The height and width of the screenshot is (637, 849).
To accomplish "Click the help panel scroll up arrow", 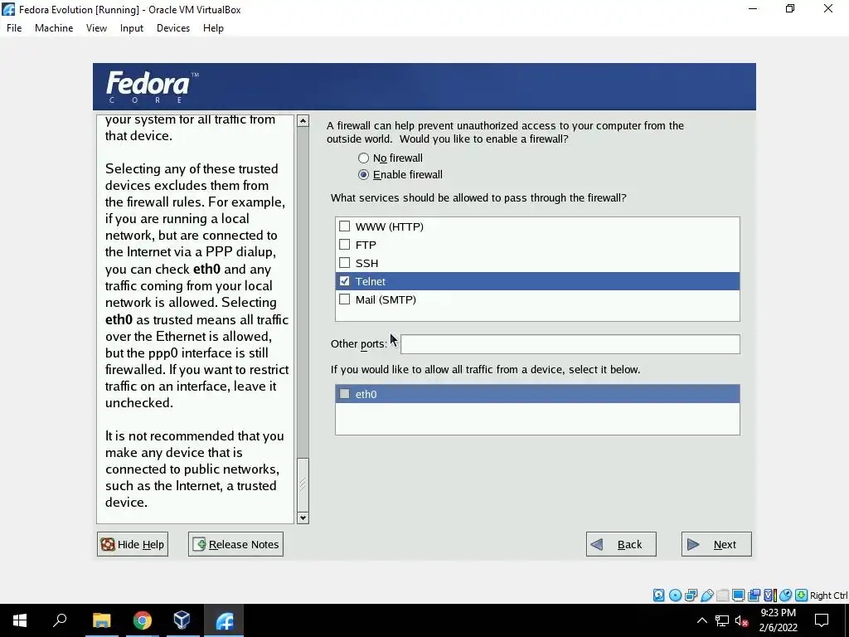I will click(x=303, y=121).
